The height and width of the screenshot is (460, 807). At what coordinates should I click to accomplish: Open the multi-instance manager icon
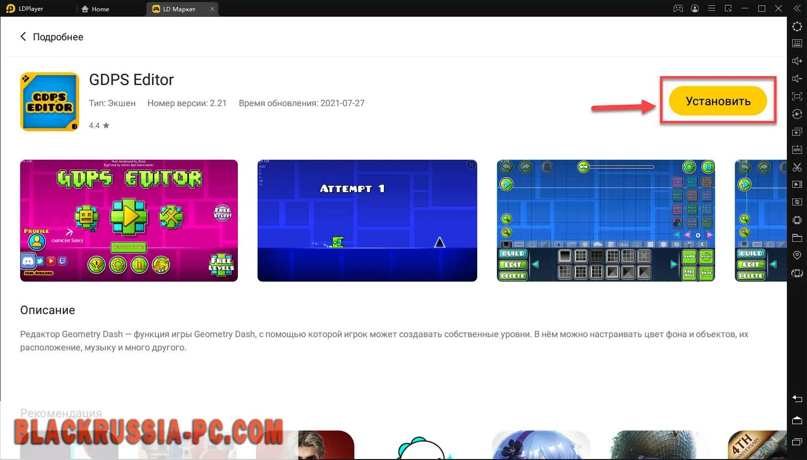click(x=797, y=132)
